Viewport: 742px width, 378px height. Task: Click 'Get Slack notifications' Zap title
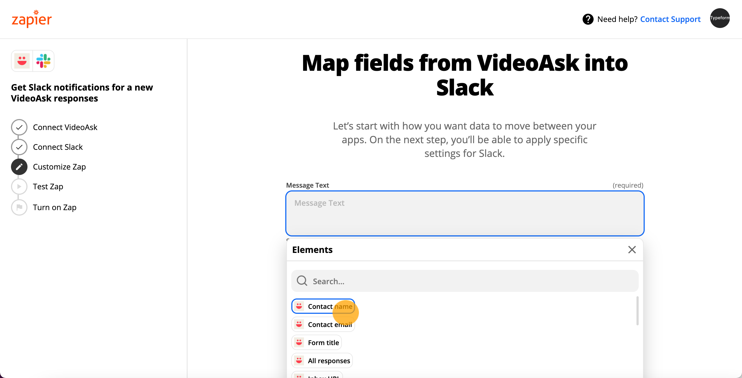[82, 92]
